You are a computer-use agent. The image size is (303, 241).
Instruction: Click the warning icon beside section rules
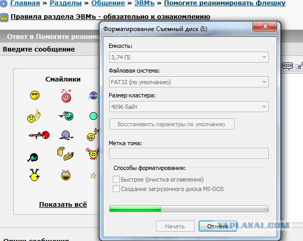point(4,17)
